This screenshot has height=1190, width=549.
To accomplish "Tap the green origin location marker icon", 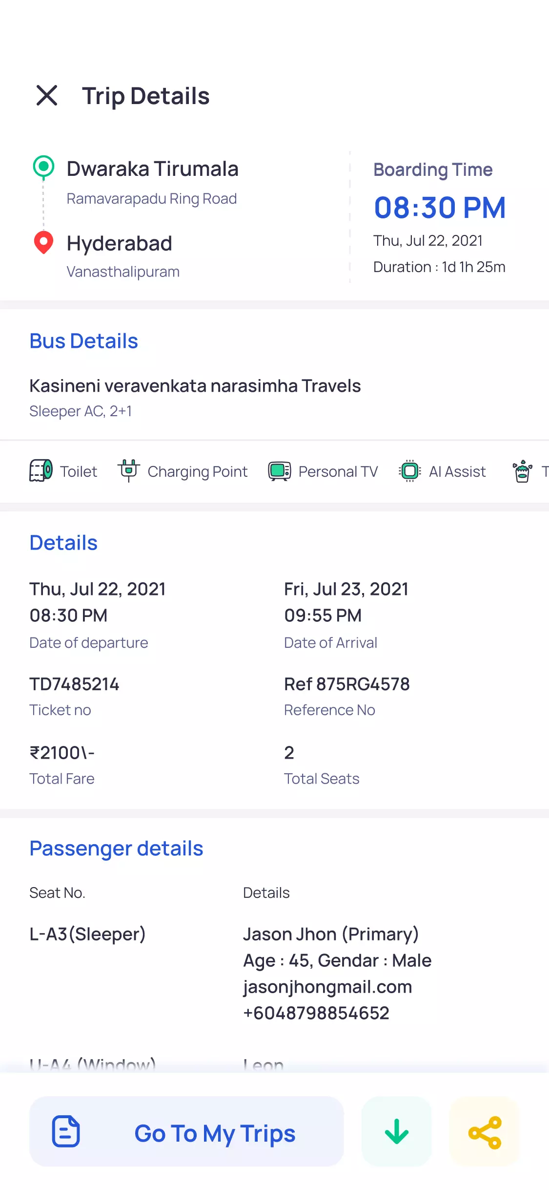I will pos(43,167).
